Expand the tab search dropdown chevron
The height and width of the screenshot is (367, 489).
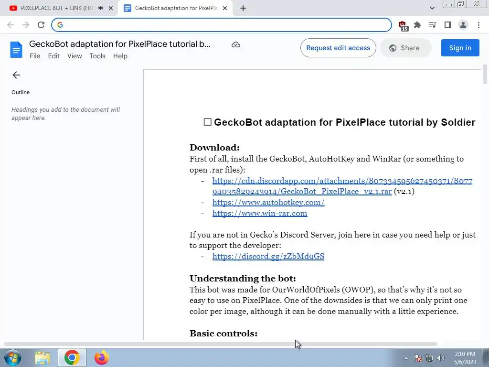tap(432, 8)
